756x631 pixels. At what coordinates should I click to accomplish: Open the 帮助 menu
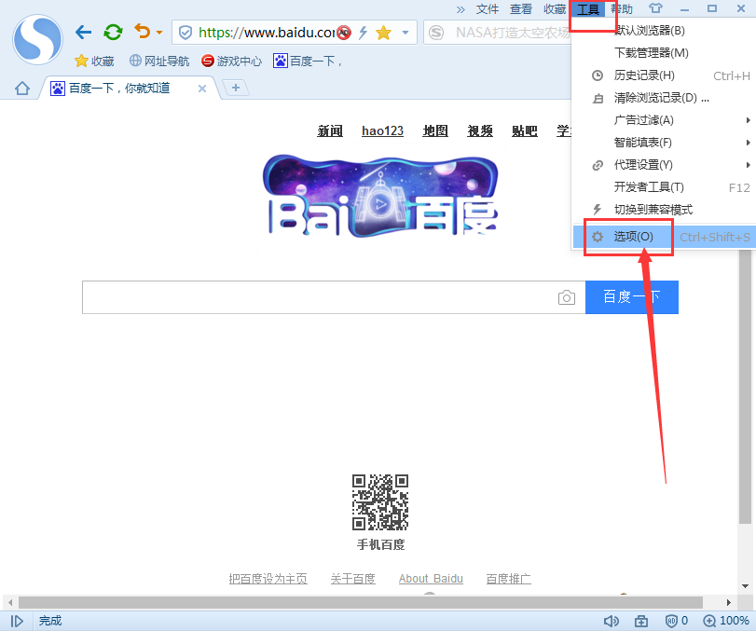coord(620,9)
